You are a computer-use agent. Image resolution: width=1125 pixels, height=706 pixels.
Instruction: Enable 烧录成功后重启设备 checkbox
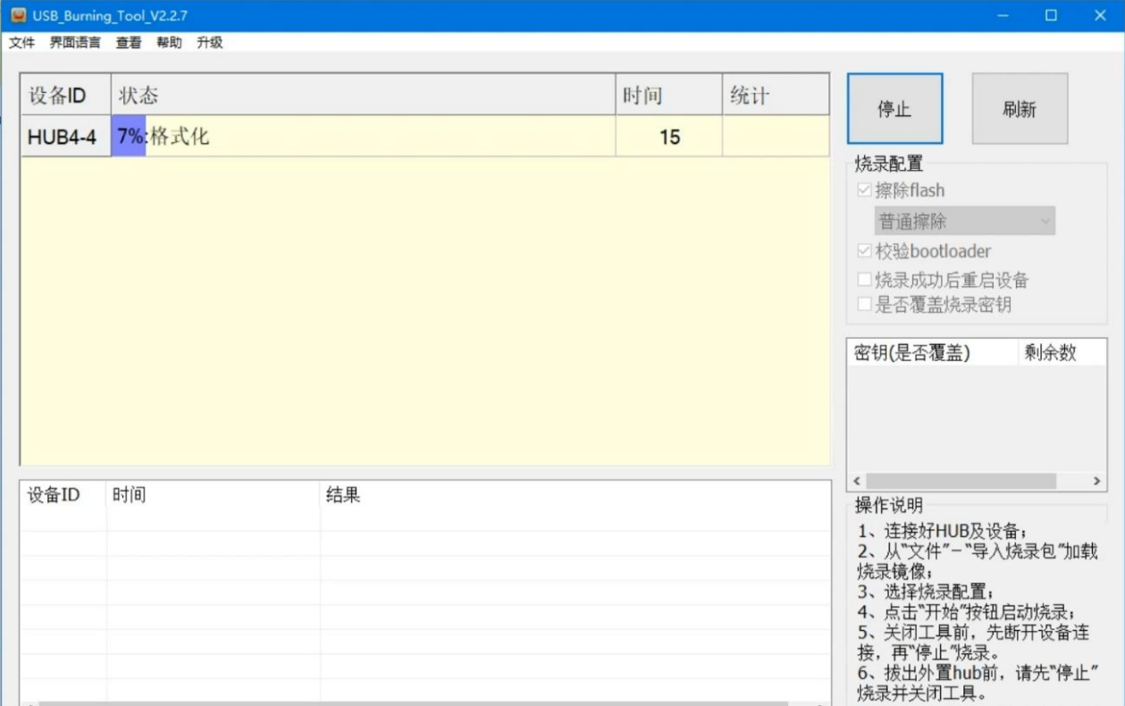[x=864, y=280]
